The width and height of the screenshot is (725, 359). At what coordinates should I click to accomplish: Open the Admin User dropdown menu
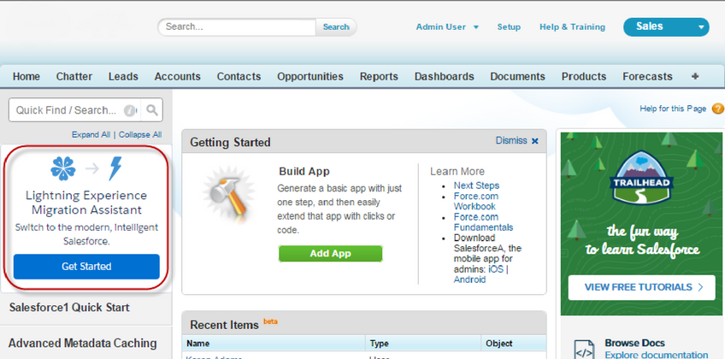(447, 27)
